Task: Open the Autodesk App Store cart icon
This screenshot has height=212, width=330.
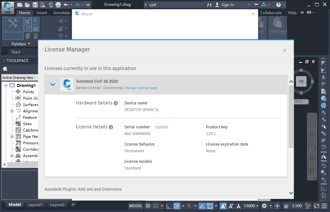Action: point(256,4)
